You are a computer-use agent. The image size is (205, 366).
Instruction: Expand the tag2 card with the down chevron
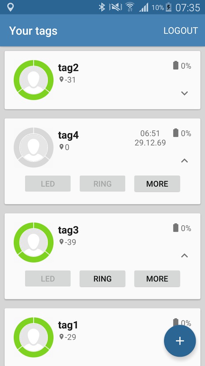[184, 94]
